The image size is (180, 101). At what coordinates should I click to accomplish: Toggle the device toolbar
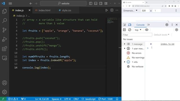tap(130, 25)
